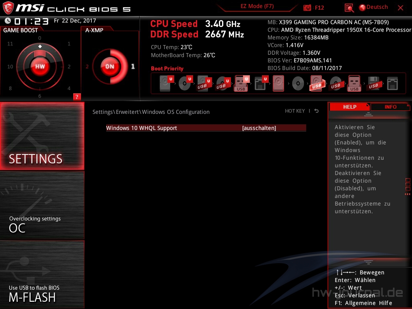Close the BIOS with the X button

click(x=400, y=8)
